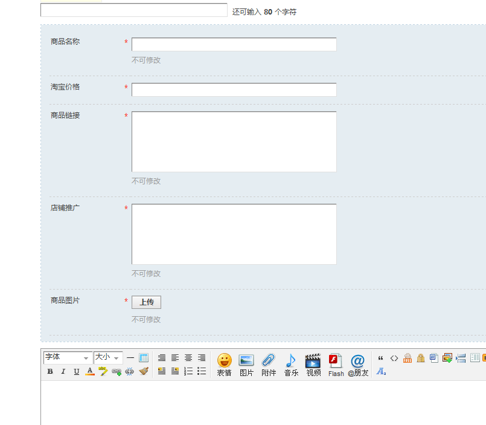Click the column layout index icon
Screen dimensions: 486x425
475,358
